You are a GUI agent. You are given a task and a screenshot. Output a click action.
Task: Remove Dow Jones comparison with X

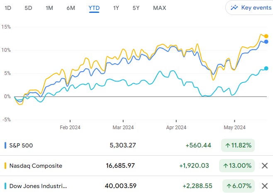[265, 186]
